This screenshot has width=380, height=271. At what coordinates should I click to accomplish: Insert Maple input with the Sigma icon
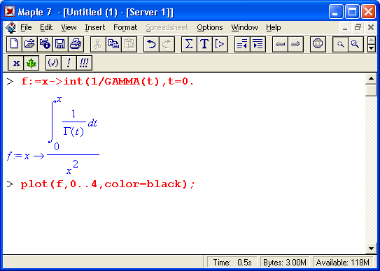coord(189,44)
